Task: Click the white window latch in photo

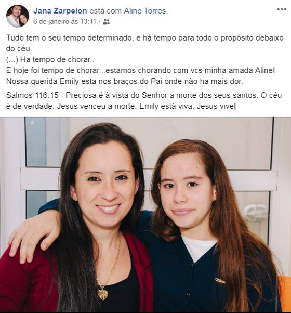Action: pyautogui.click(x=256, y=213)
